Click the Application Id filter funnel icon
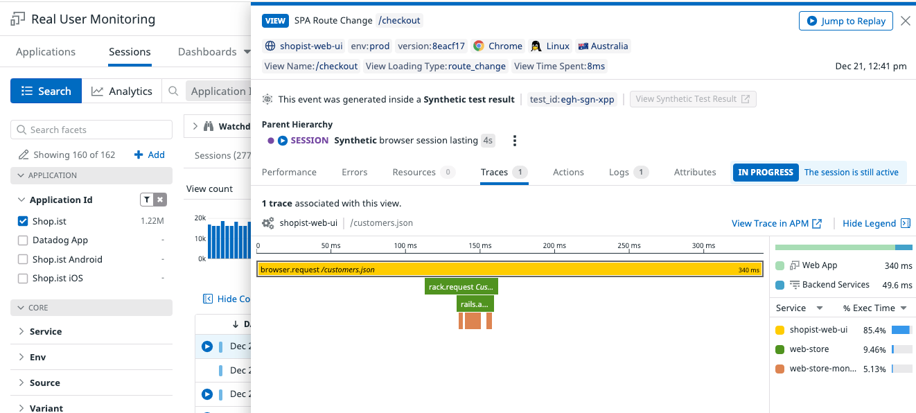 [147, 200]
